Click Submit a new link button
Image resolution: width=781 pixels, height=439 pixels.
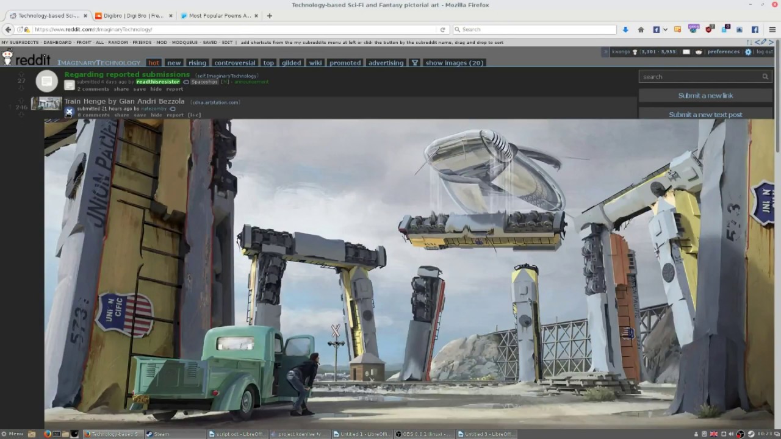(x=705, y=96)
